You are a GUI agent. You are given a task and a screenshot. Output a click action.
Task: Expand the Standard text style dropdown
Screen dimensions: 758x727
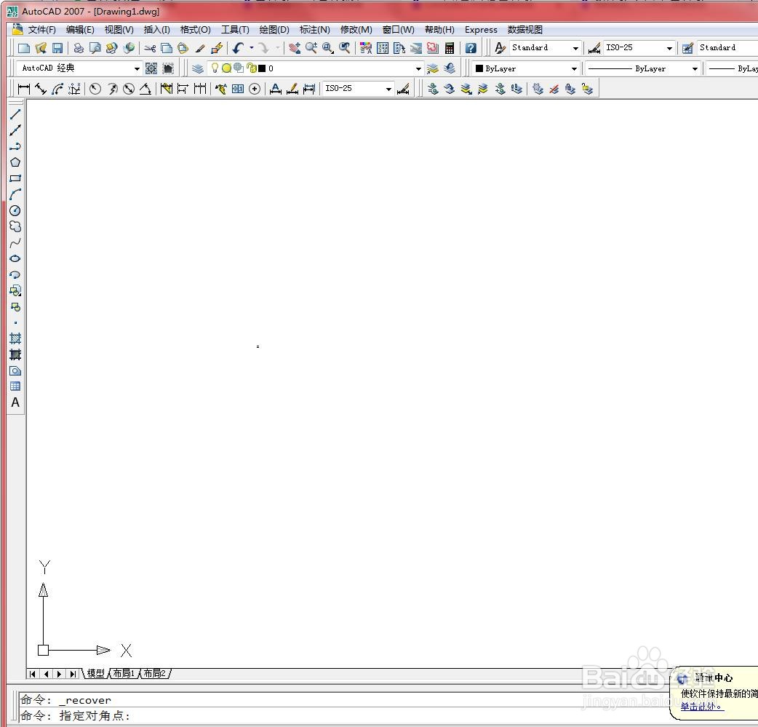575,48
